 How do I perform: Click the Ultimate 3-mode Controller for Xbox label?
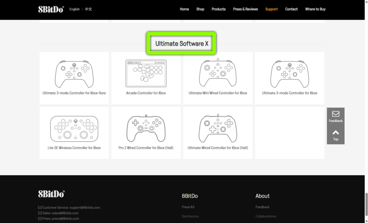[290, 93]
